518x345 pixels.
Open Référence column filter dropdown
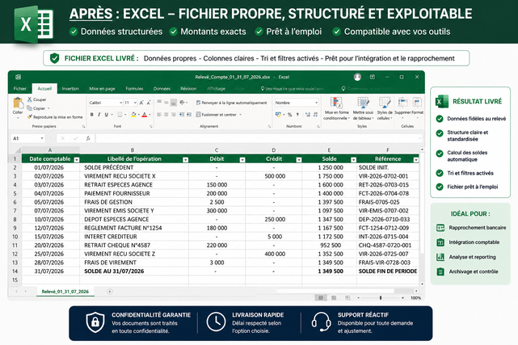pos(416,160)
